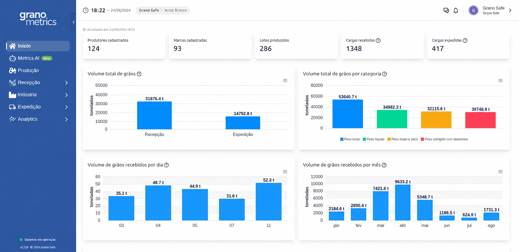
Task: Open Grano Safe Arroz Branco selector
Action: coord(163,10)
